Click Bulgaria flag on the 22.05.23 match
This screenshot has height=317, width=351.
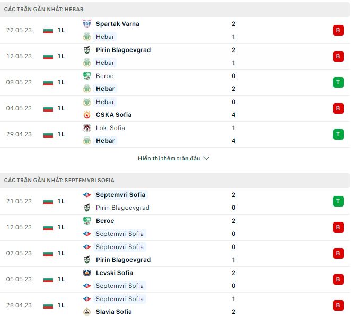(x=48, y=30)
